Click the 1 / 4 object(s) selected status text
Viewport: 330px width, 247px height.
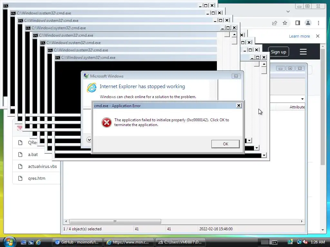(82, 229)
